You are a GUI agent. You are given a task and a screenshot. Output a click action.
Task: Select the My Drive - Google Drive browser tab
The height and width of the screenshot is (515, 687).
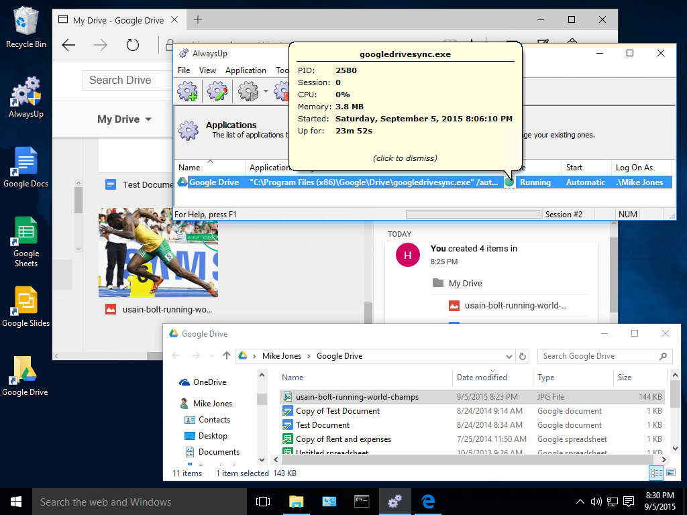point(118,20)
